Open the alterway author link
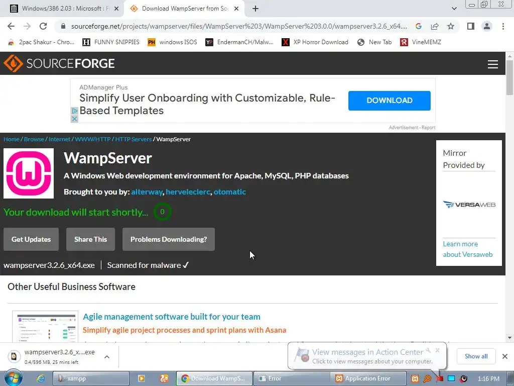The width and height of the screenshot is (514, 386). pos(147,192)
